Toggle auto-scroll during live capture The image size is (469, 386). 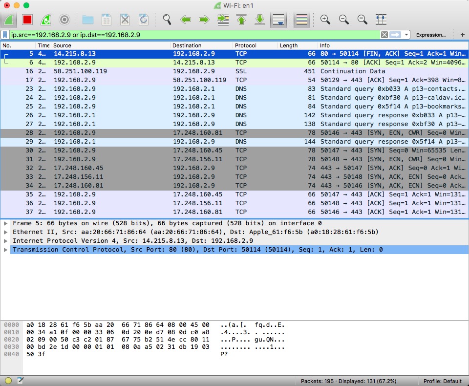(278, 20)
